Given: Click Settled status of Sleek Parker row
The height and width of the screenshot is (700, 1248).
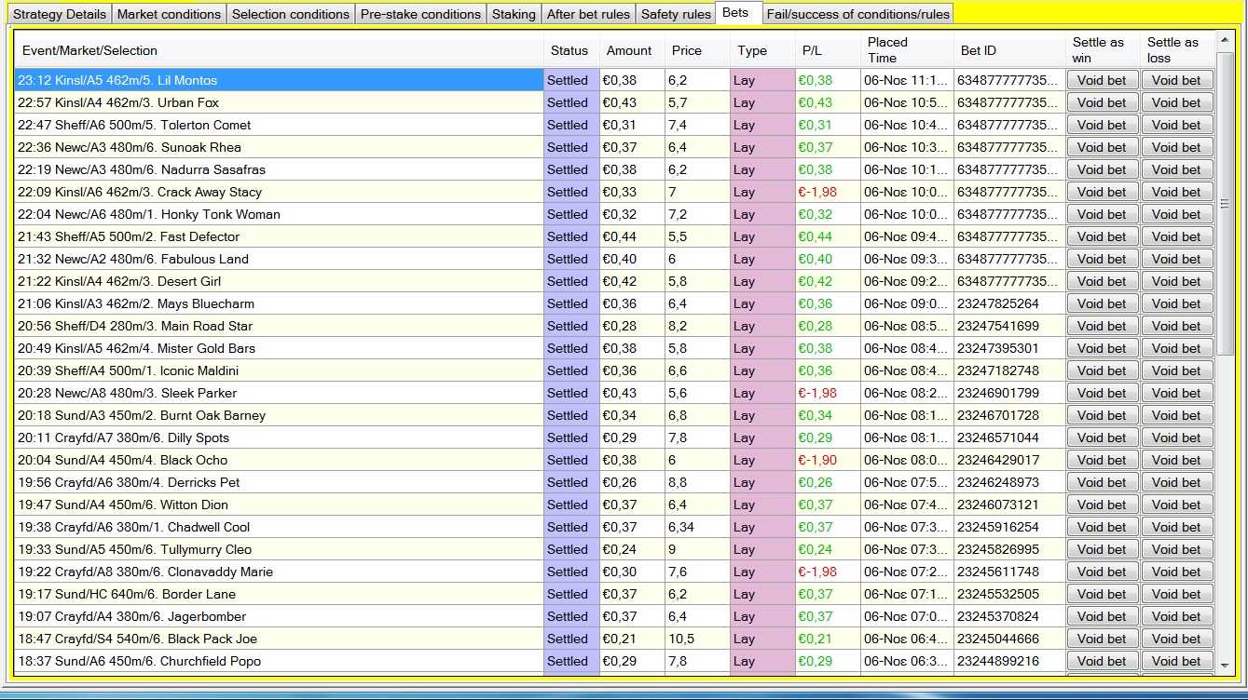Looking at the screenshot, I should (x=571, y=393).
